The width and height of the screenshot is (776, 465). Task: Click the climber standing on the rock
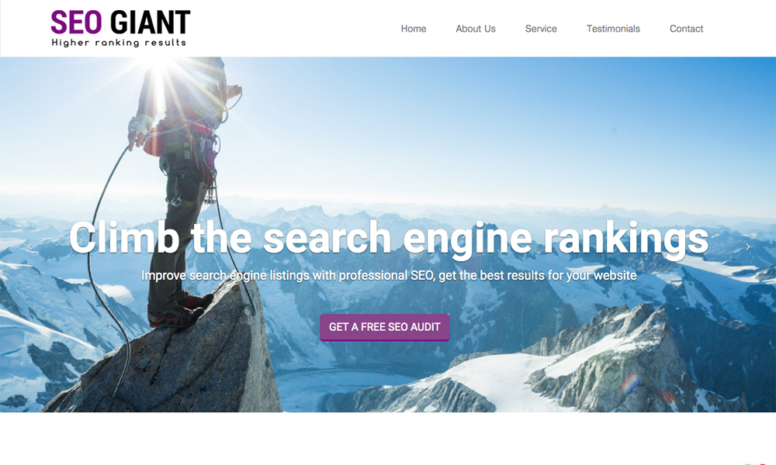coord(183,193)
